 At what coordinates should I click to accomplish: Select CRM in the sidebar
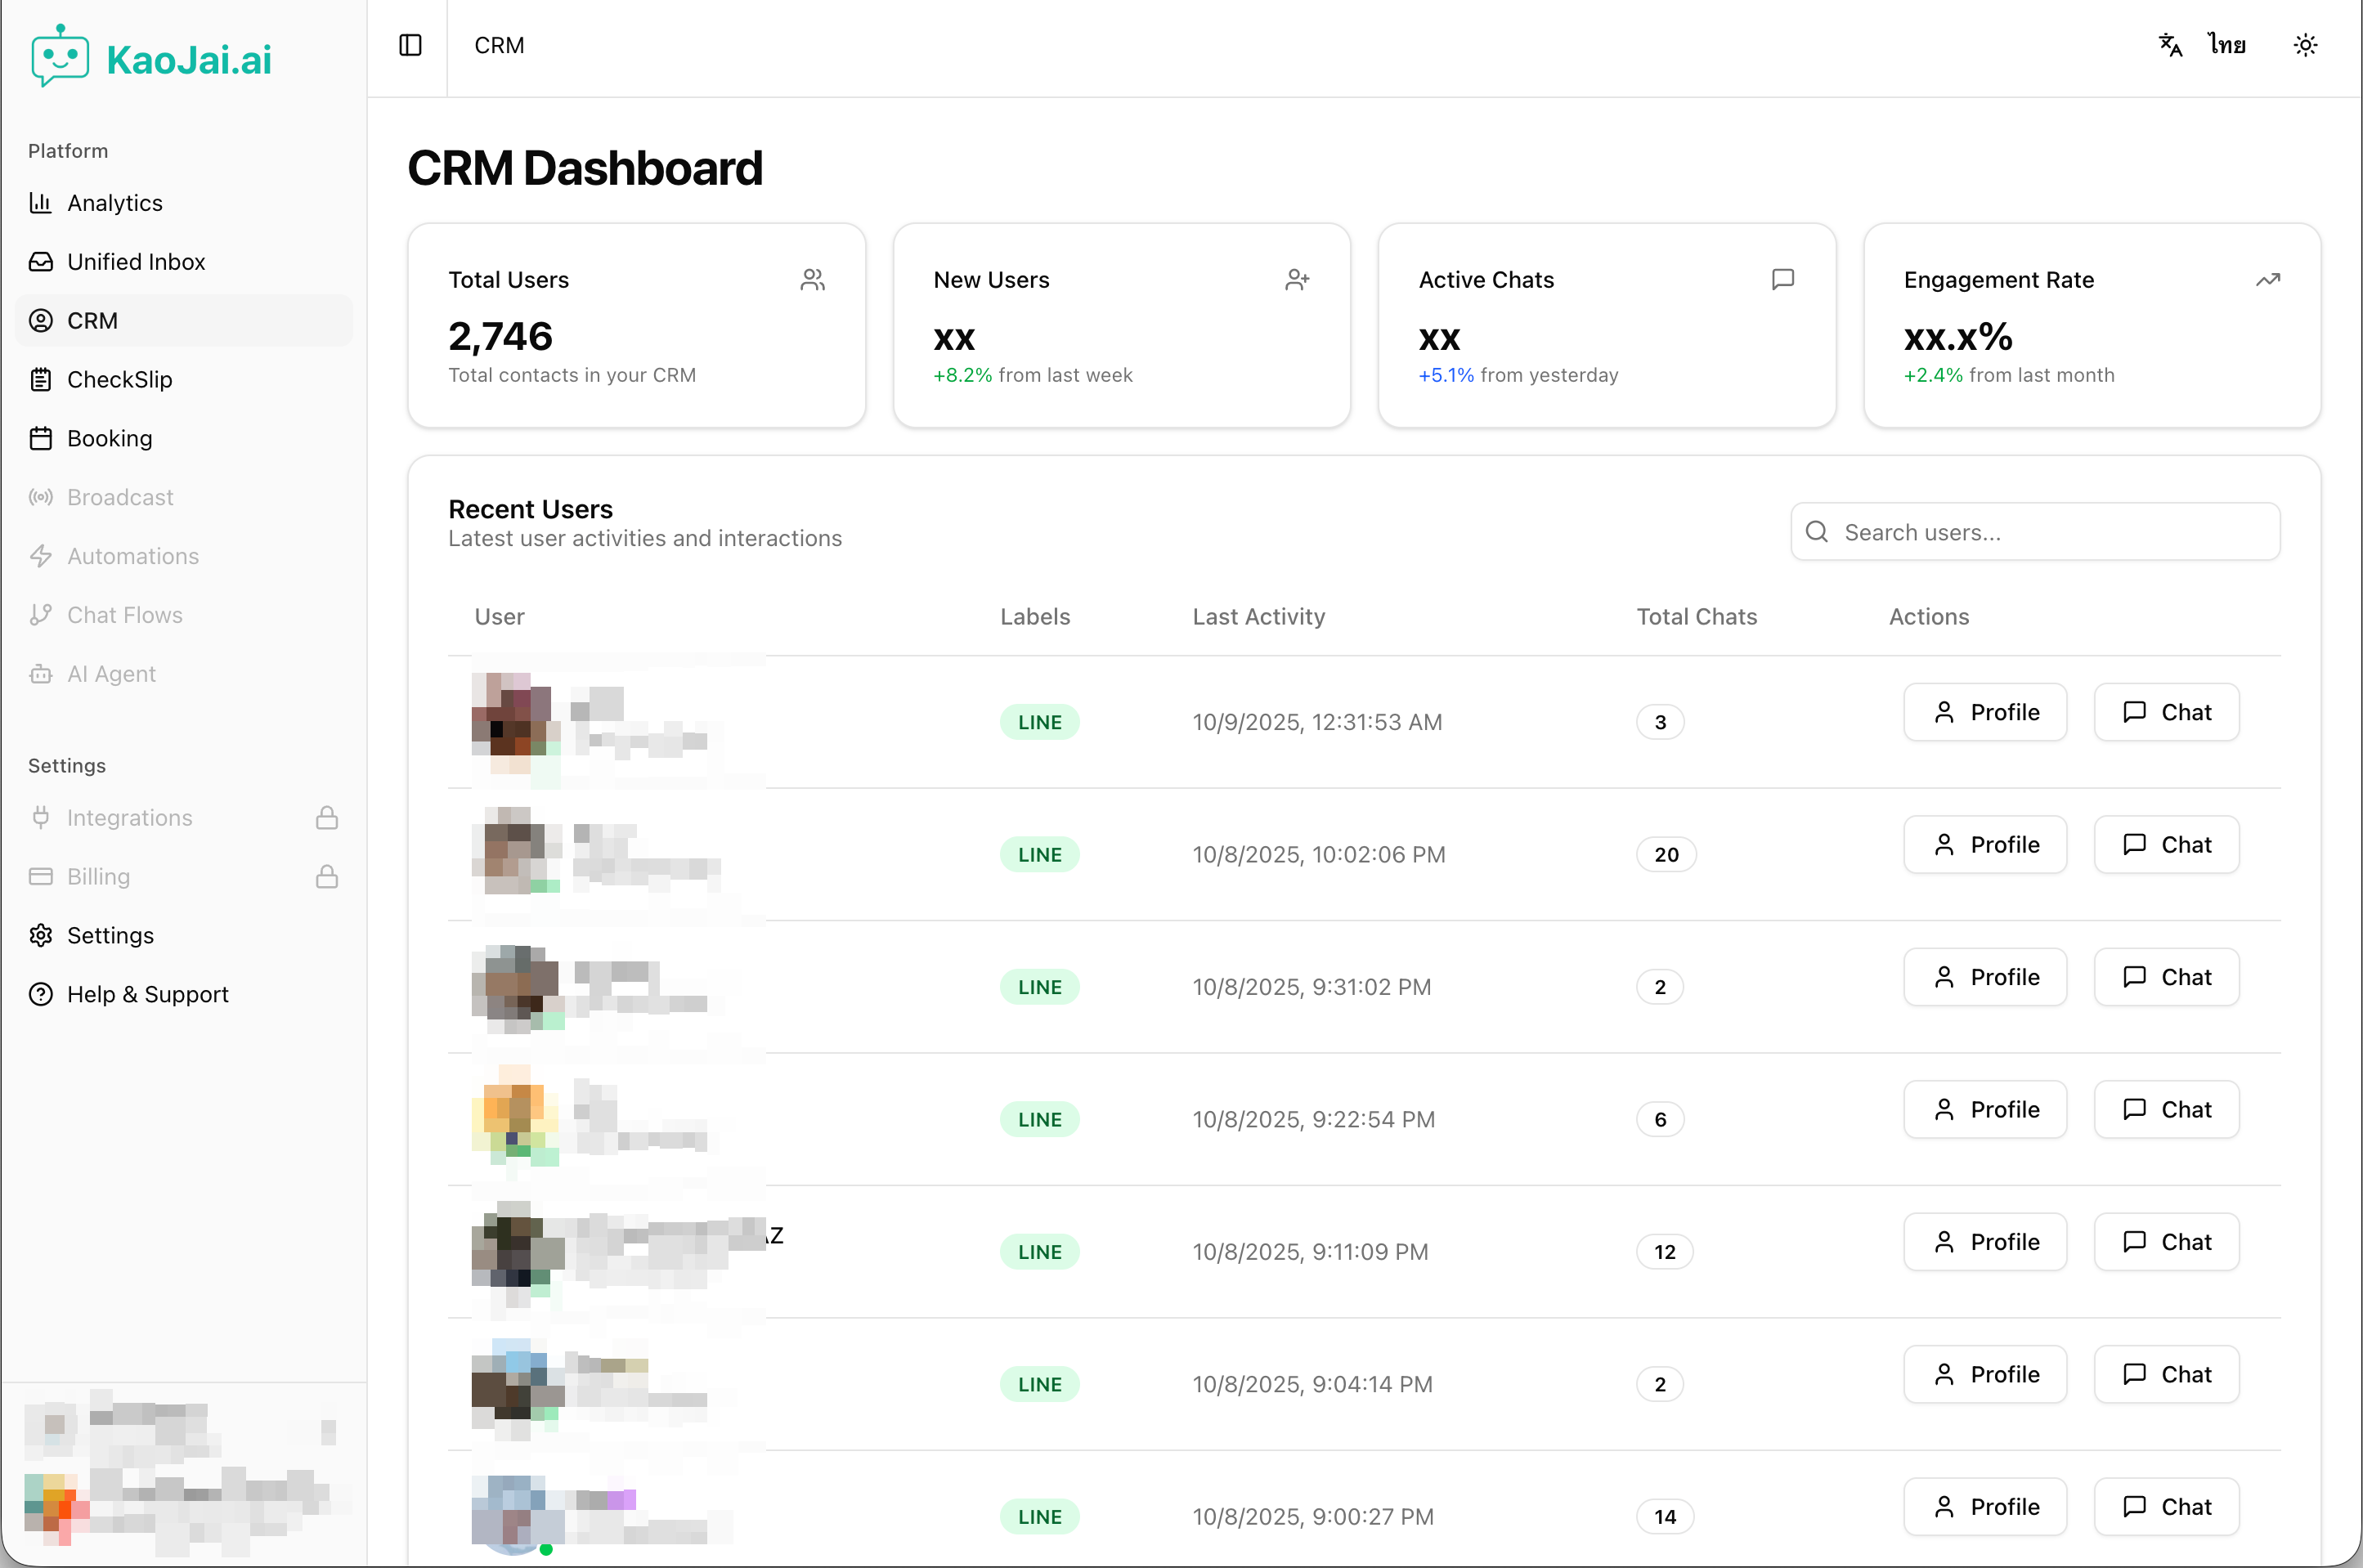92,321
